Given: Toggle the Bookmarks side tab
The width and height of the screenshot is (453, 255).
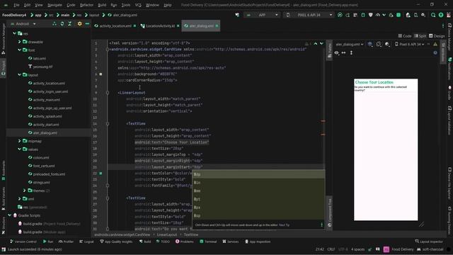Looking at the screenshot, I should [x=3, y=171].
